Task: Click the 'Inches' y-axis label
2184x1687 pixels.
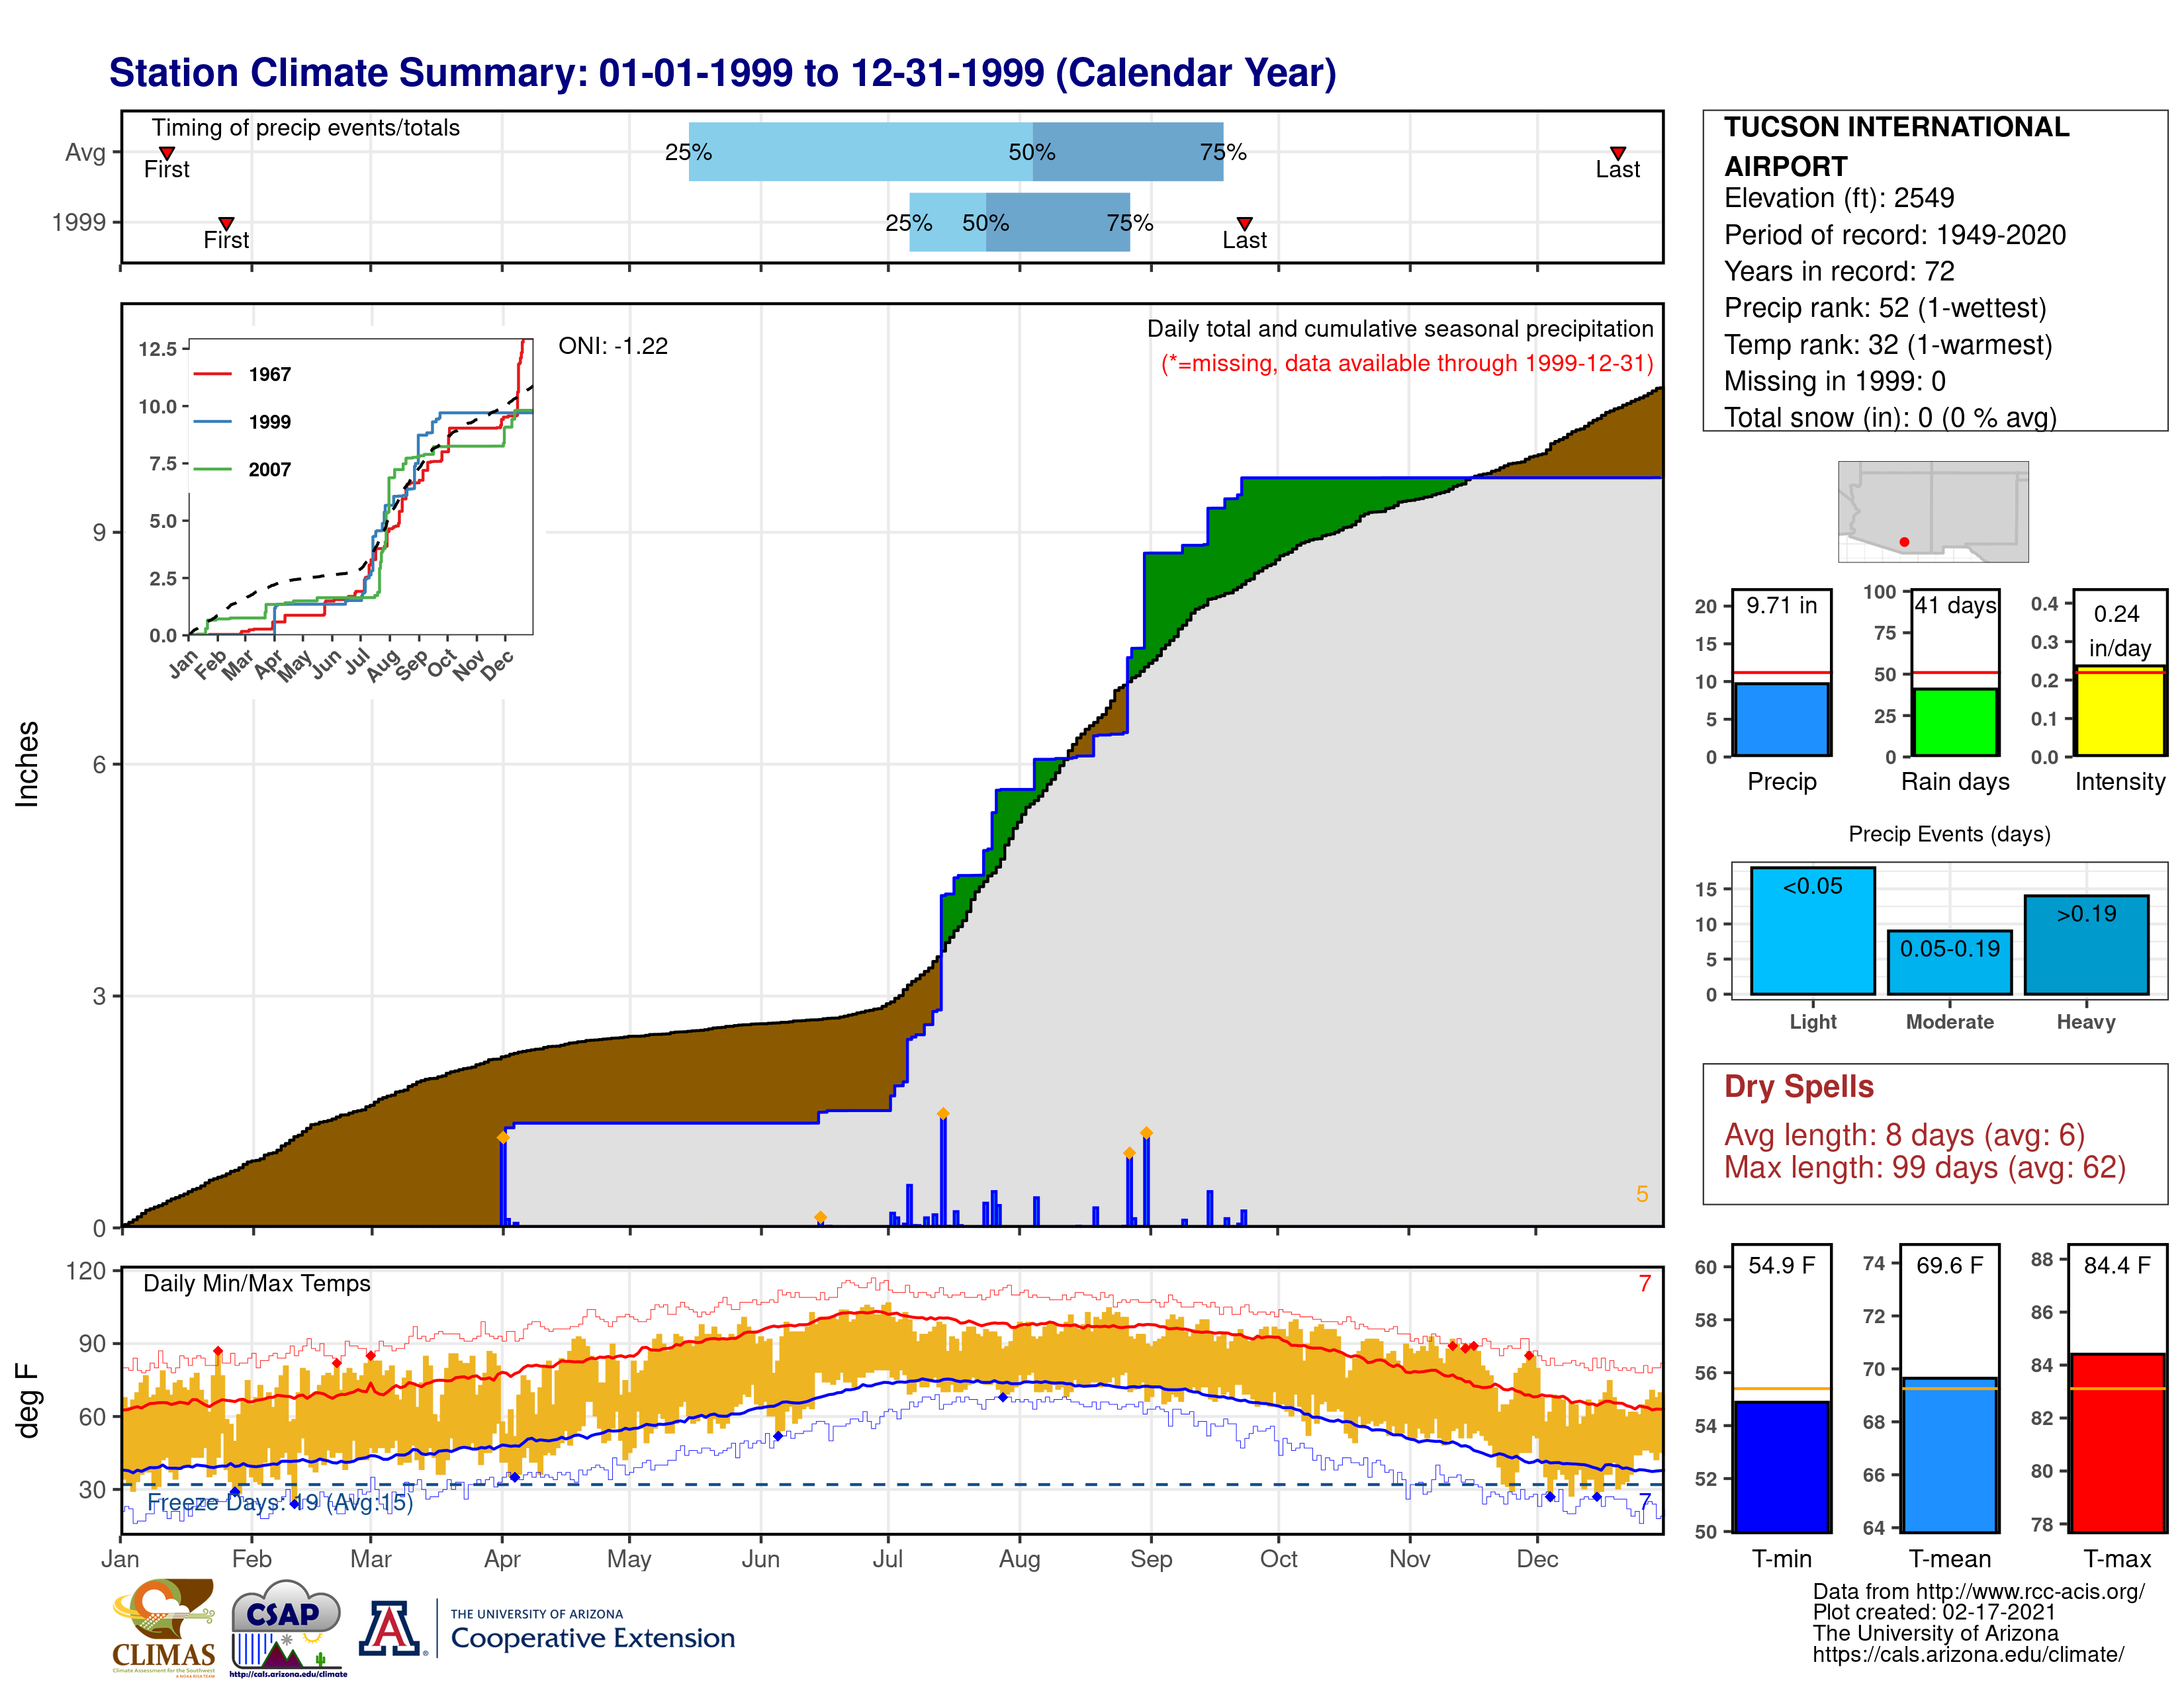Action: [x=27, y=763]
